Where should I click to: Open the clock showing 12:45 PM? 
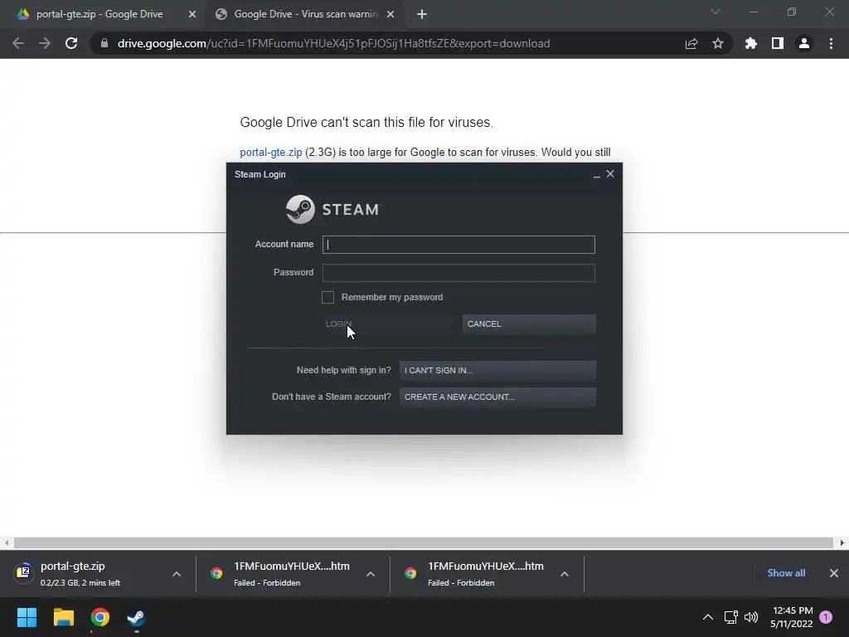[x=792, y=617]
